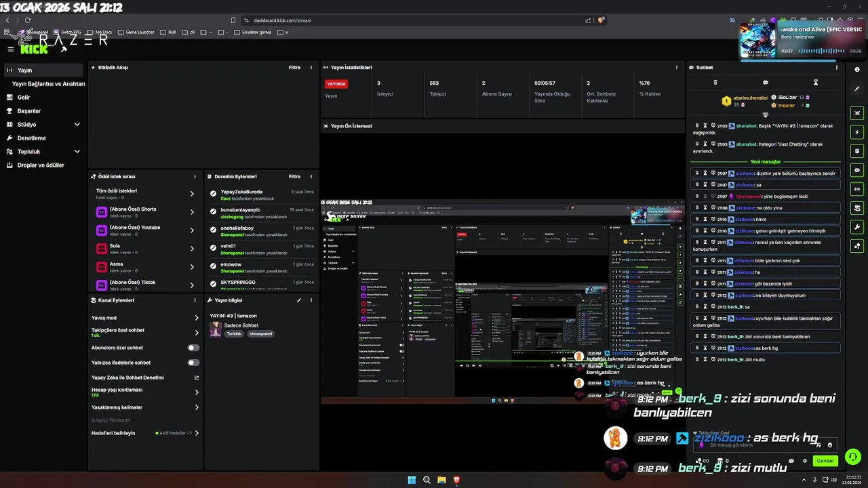Open the Yayın bilgisi three-dot menu
The height and width of the screenshot is (488, 868).
click(x=311, y=300)
